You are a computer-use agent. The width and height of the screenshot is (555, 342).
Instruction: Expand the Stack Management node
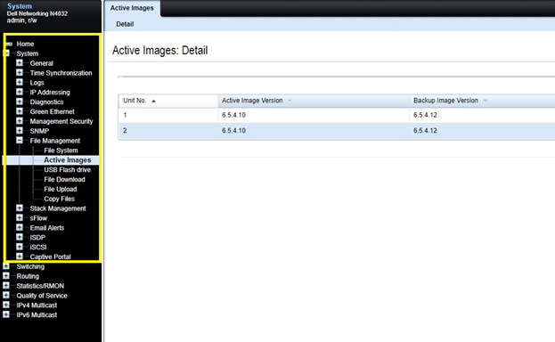coord(20,208)
